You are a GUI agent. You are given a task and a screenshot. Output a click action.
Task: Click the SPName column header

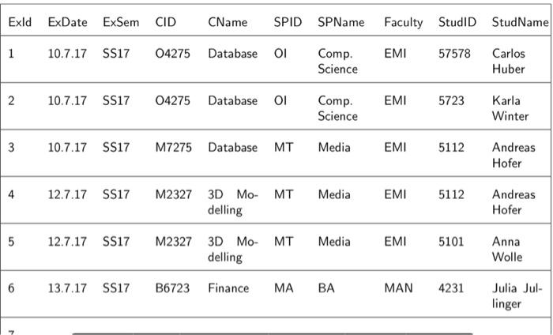click(x=341, y=22)
